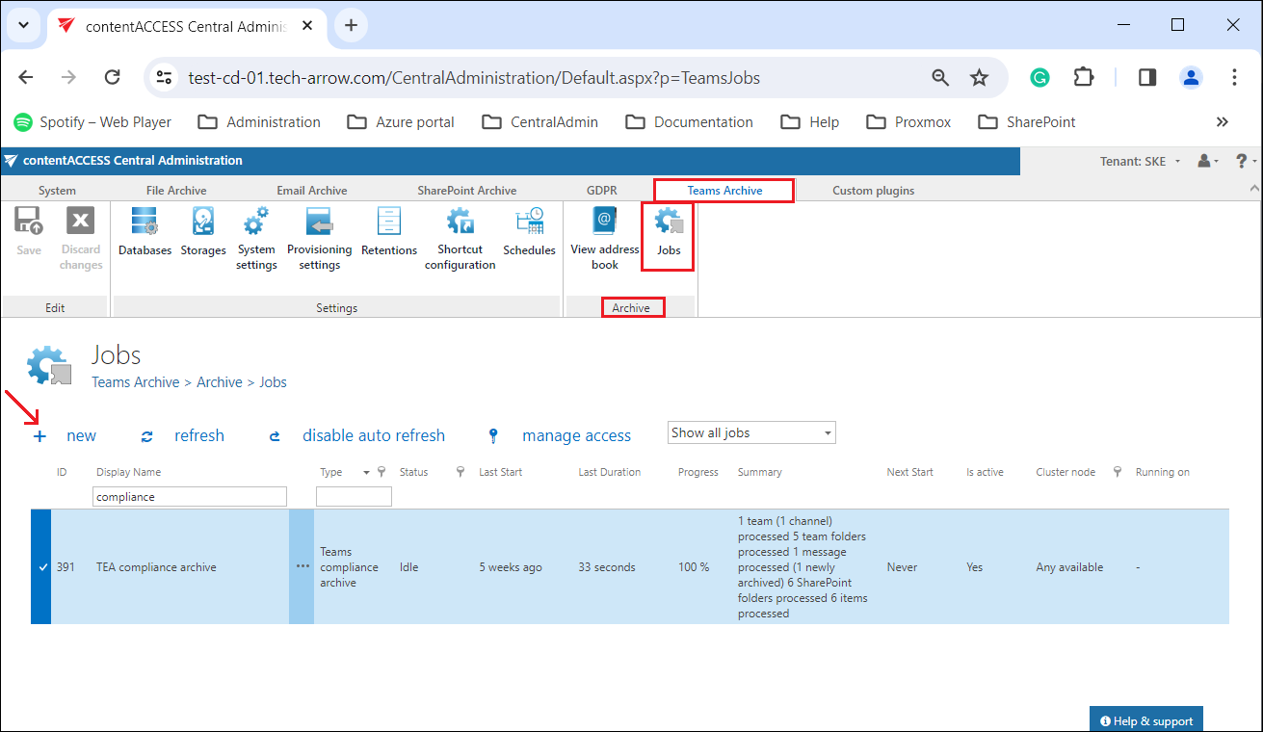This screenshot has height=732, width=1263.
Task: Open the three-dots menu for TEA compliance archive
Action: coord(303,567)
